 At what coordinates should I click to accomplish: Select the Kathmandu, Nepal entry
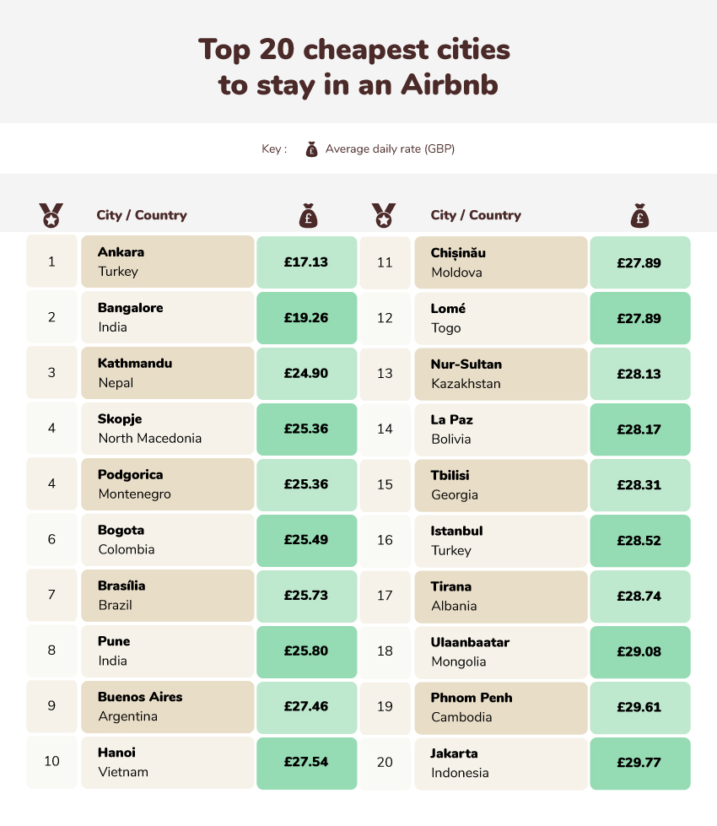click(168, 373)
